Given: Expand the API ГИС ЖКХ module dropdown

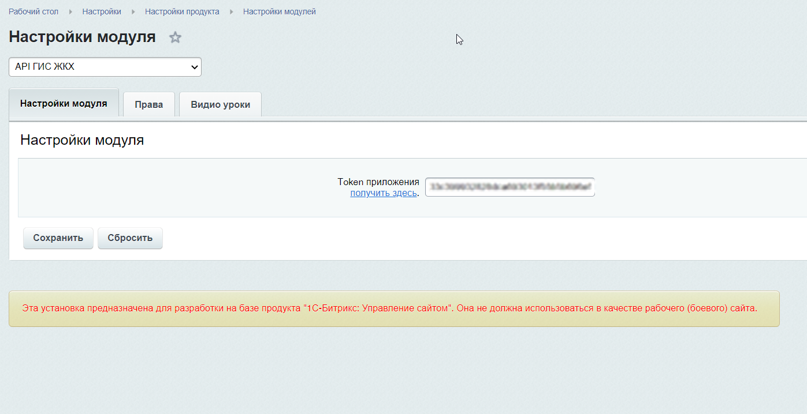Looking at the screenshot, I should (105, 67).
